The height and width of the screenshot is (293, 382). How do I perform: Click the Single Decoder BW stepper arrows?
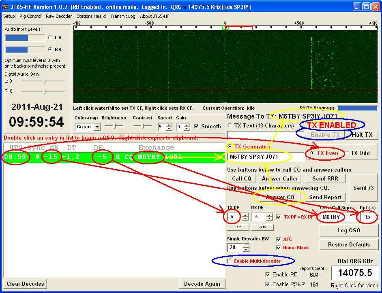[x=246, y=248]
